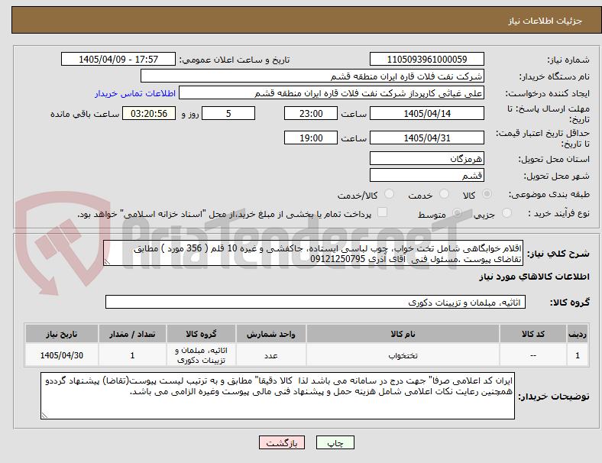Click the announcement date field 1405/04/09 - 17:57
This screenshot has height=463, width=602.
pos(118,59)
